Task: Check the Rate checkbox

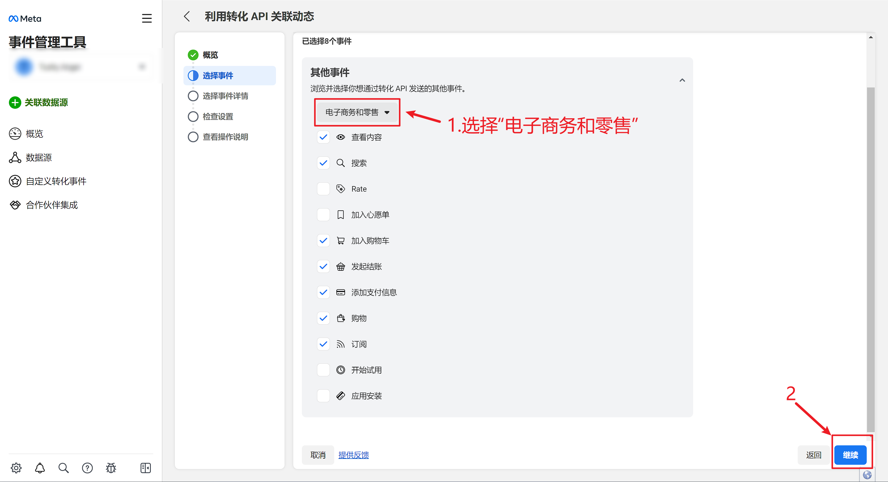Action: click(323, 189)
